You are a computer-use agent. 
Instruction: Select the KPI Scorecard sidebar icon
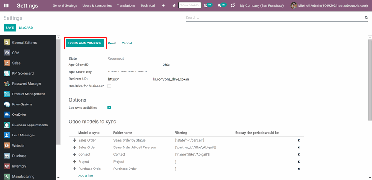(x=6, y=73)
